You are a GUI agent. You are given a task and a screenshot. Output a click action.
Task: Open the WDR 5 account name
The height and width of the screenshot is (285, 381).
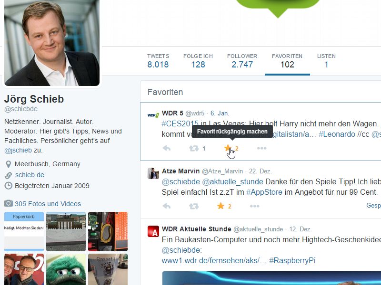tap(172, 113)
